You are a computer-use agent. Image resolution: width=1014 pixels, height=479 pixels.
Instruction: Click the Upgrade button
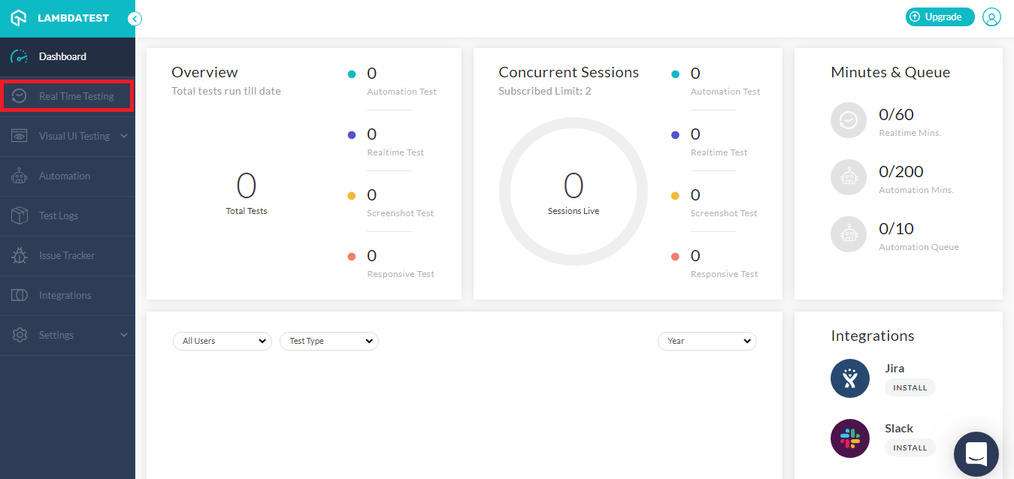[940, 17]
